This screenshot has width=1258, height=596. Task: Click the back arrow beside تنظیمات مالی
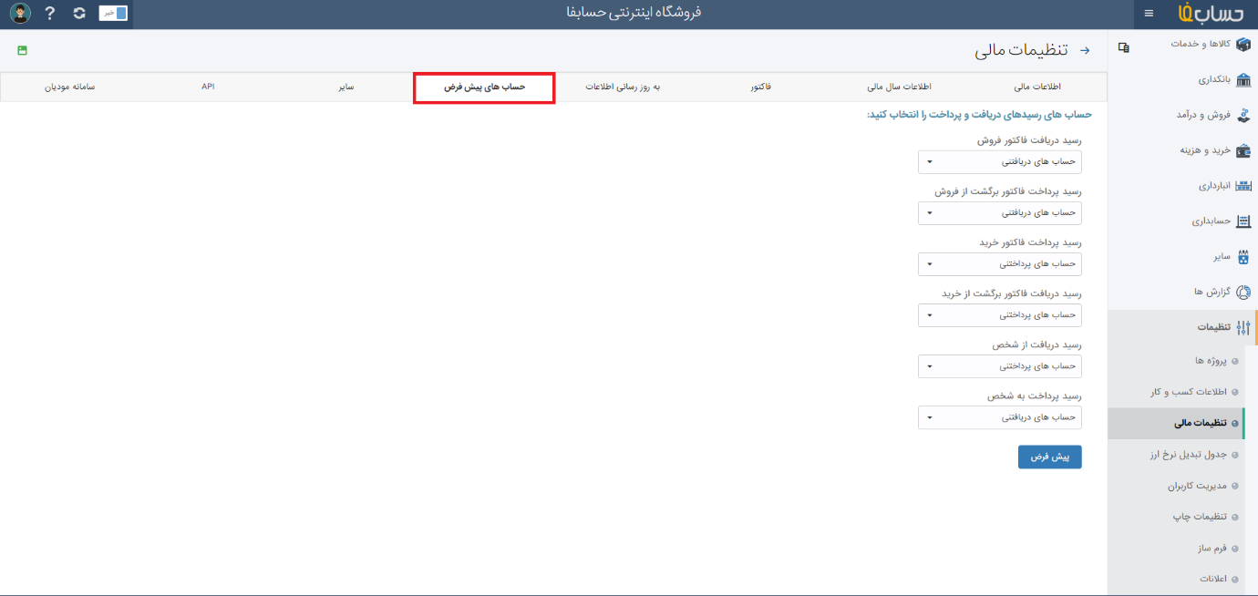pos(1085,50)
